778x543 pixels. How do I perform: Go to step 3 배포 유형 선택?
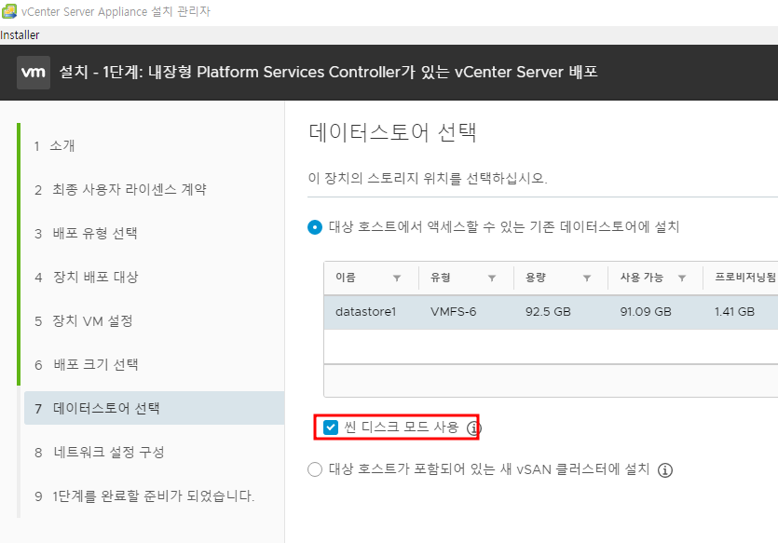(86, 233)
